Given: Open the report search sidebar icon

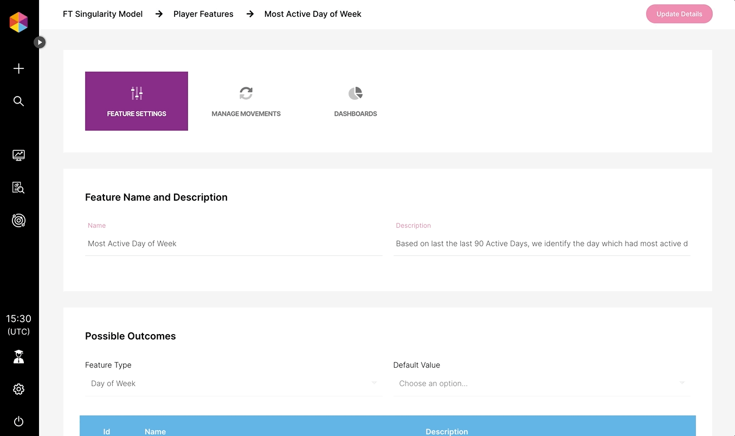Looking at the screenshot, I should 18,188.
